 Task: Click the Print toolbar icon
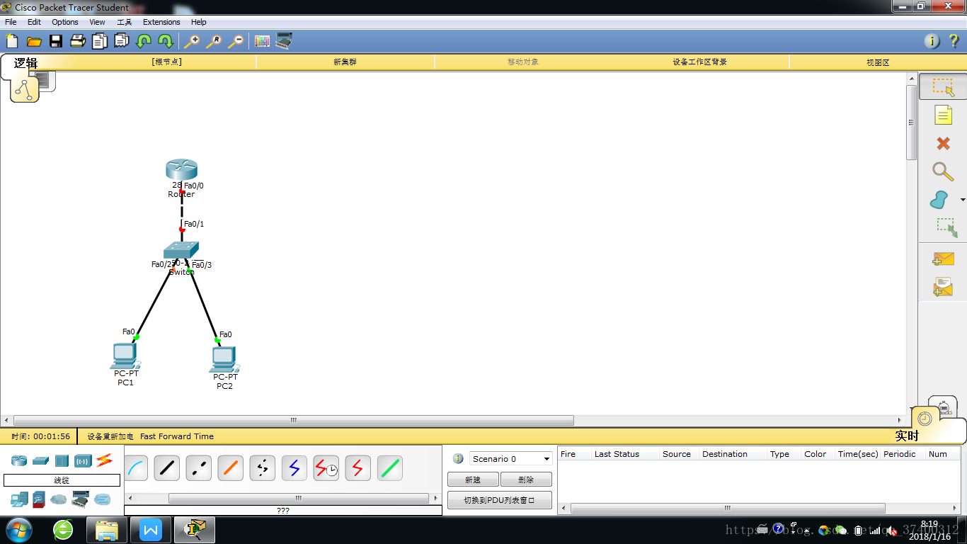point(78,41)
